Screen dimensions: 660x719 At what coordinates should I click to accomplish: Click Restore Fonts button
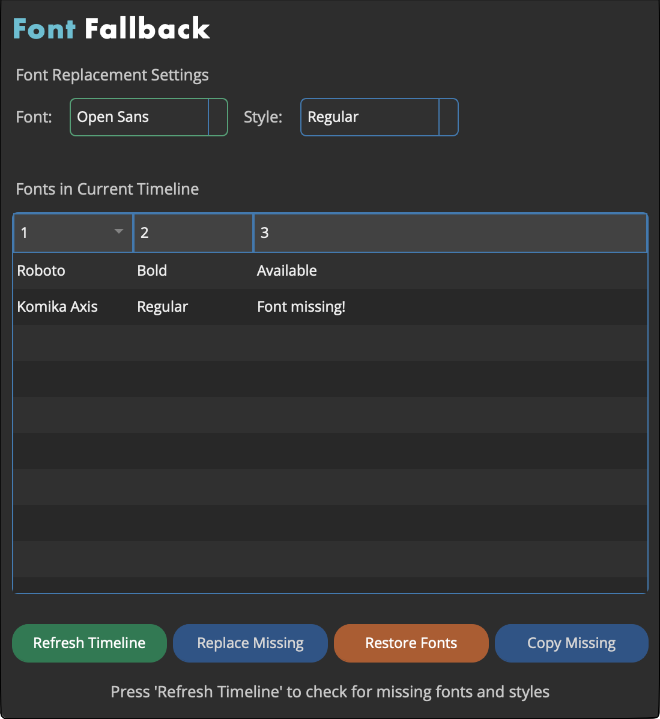(411, 643)
